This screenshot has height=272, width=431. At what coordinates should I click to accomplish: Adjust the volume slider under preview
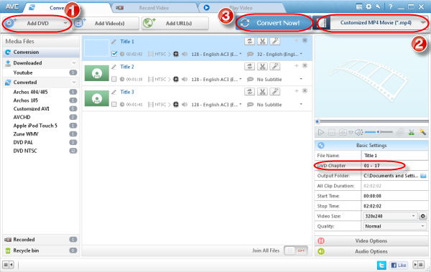[x=379, y=132]
